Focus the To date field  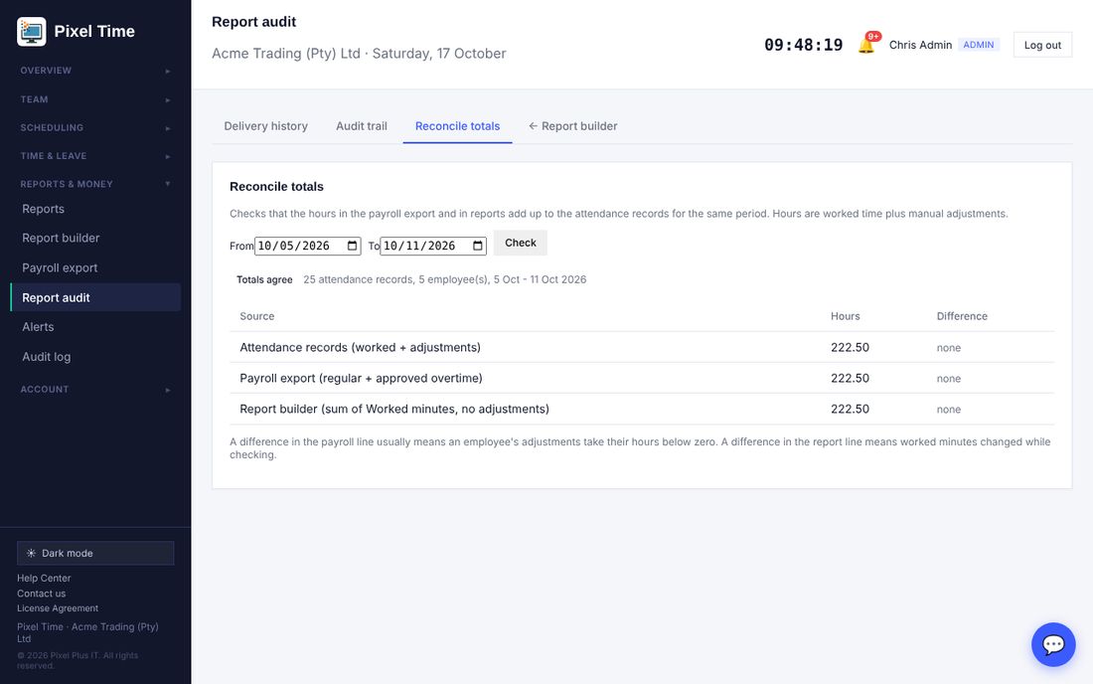(x=433, y=246)
